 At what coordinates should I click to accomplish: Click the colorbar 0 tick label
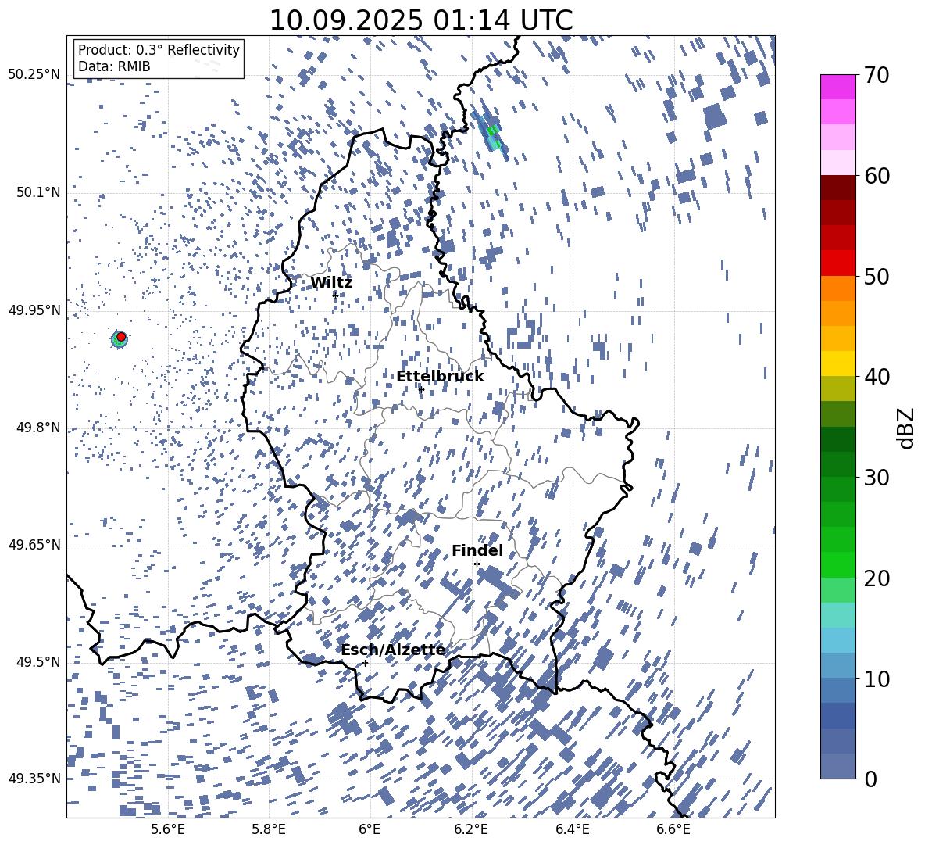click(870, 779)
